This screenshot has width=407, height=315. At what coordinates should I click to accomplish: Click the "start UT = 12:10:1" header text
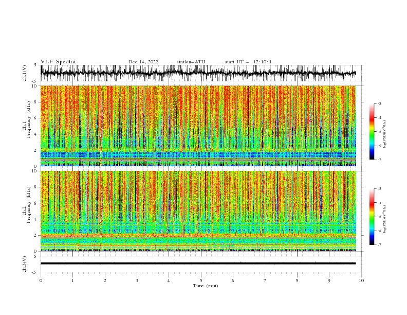248,62
